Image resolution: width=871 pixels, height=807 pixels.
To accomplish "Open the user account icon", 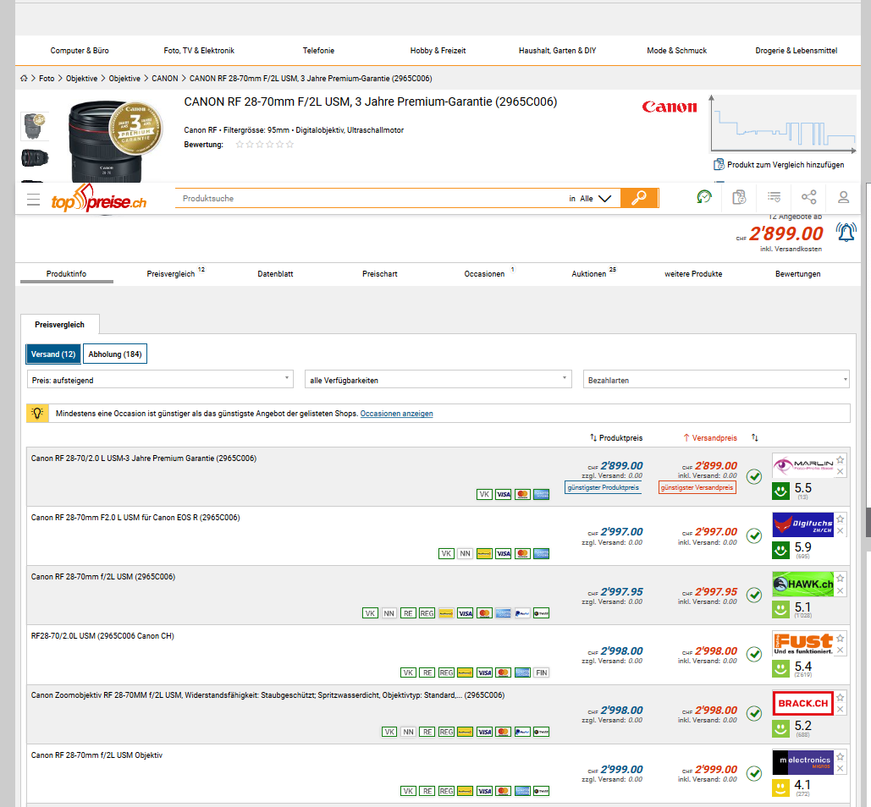I will pyautogui.click(x=843, y=197).
